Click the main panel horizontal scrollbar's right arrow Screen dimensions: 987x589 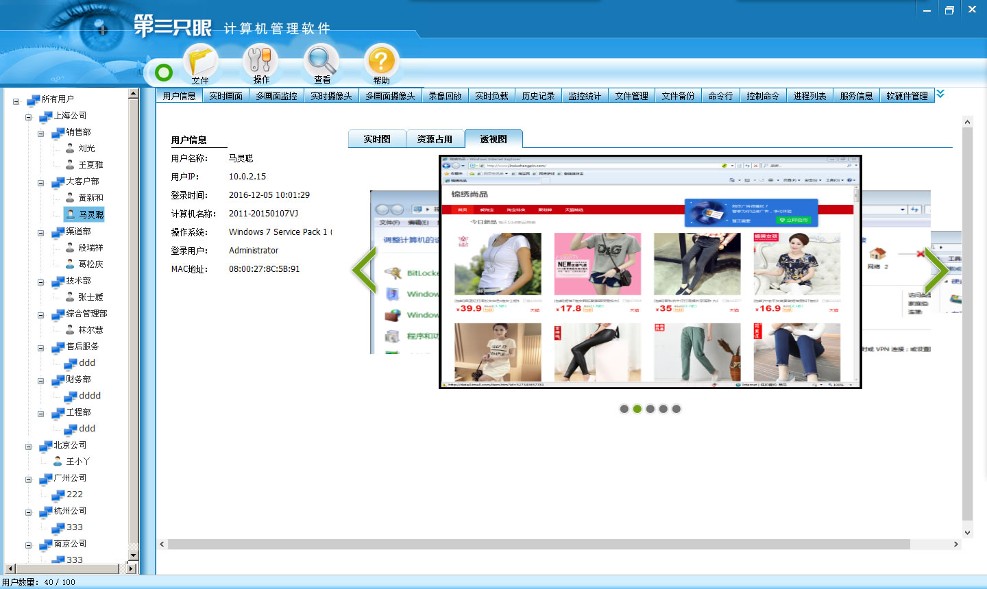(955, 544)
